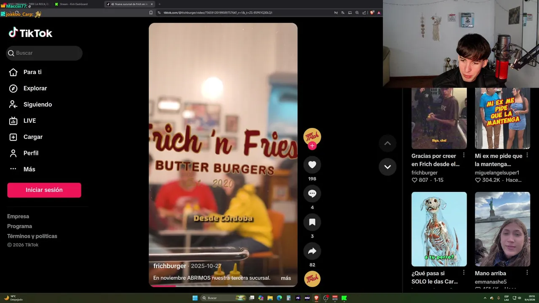The height and width of the screenshot is (303, 539).
Task: Open 'Gracias por creer en Frich' thumbnail
Action: click(x=439, y=118)
